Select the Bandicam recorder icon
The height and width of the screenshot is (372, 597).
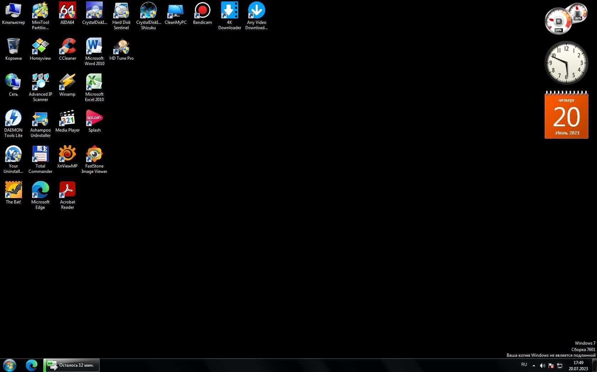202,14
